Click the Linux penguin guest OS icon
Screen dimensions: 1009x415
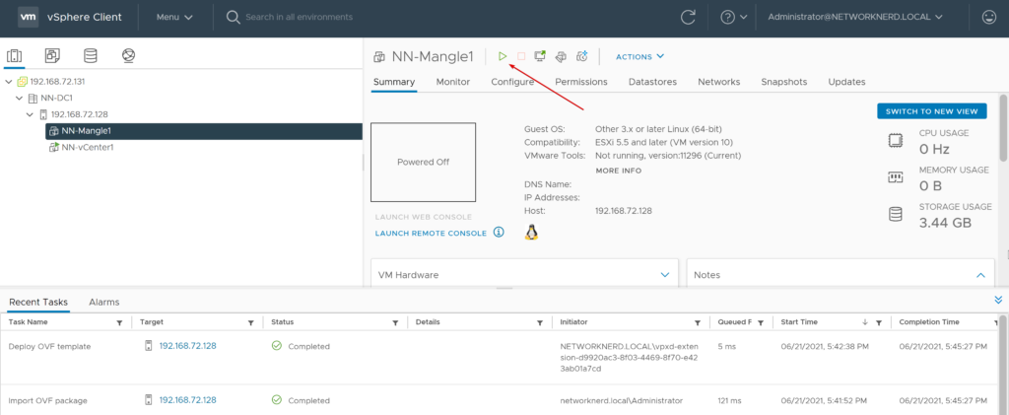[531, 233]
